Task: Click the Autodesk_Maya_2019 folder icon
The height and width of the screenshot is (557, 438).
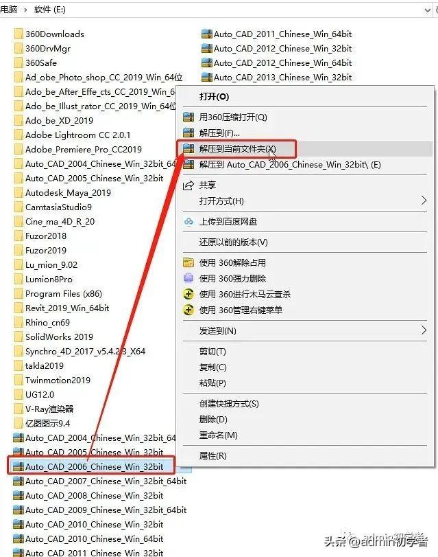Action: (19, 192)
